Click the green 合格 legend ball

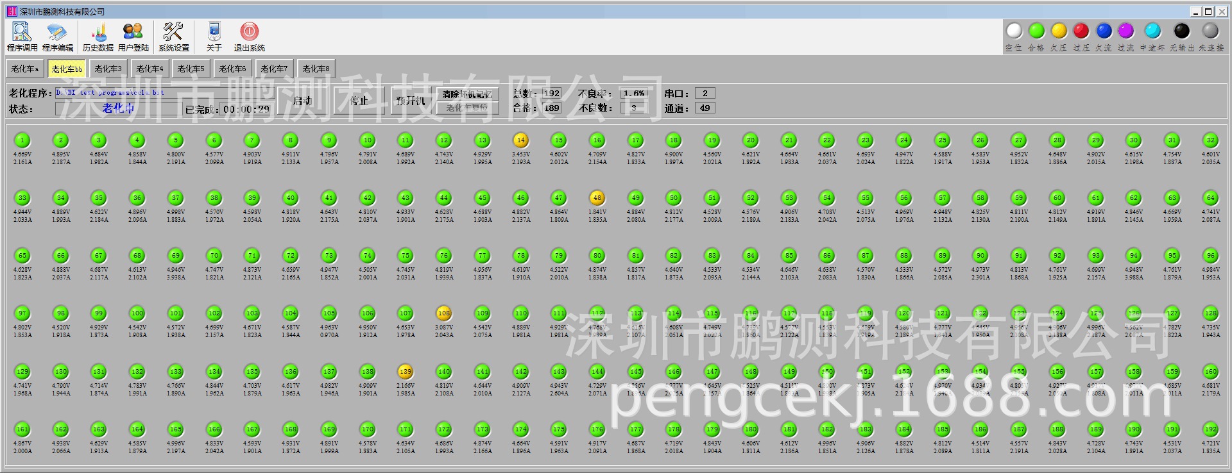[1036, 31]
